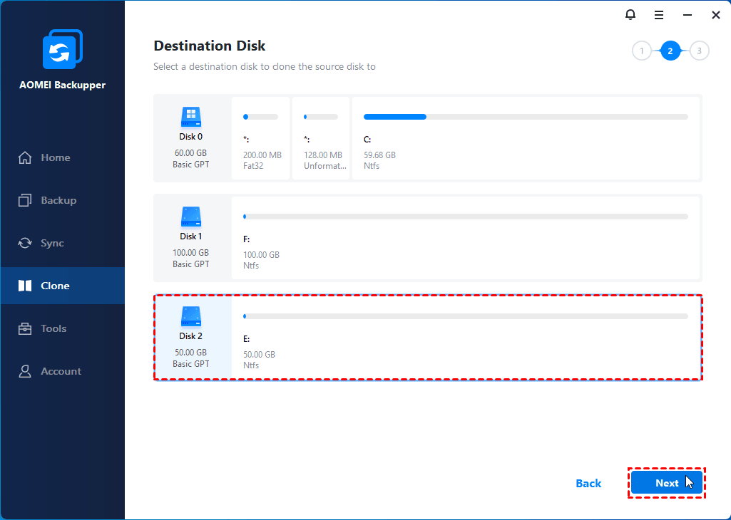Select the 128.00 MB unformatted partition
731x520 pixels.
pyautogui.click(x=321, y=138)
